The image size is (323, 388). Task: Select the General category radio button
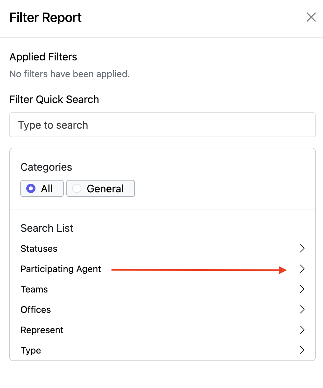(77, 188)
